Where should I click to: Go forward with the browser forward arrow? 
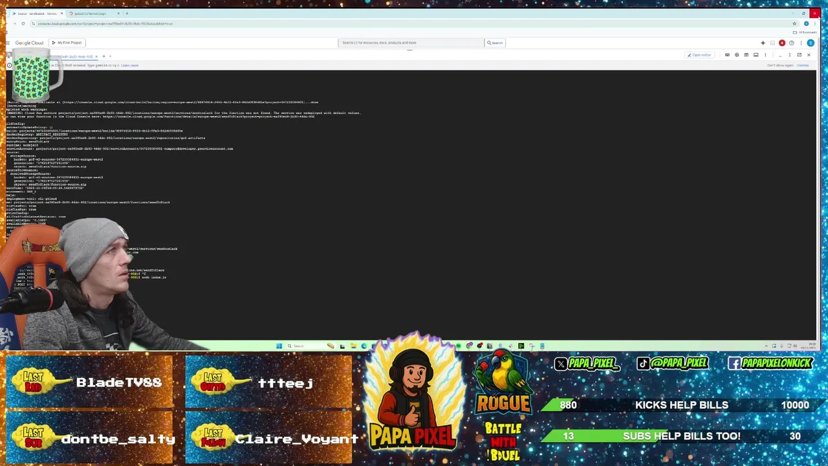pos(16,24)
